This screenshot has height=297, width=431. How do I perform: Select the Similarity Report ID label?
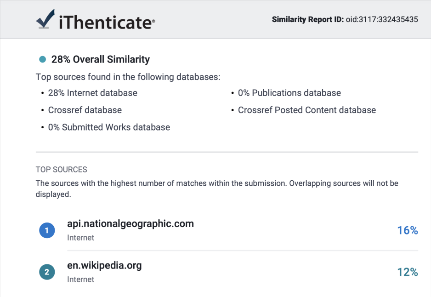pyautogui.click(x=307, y=19)
